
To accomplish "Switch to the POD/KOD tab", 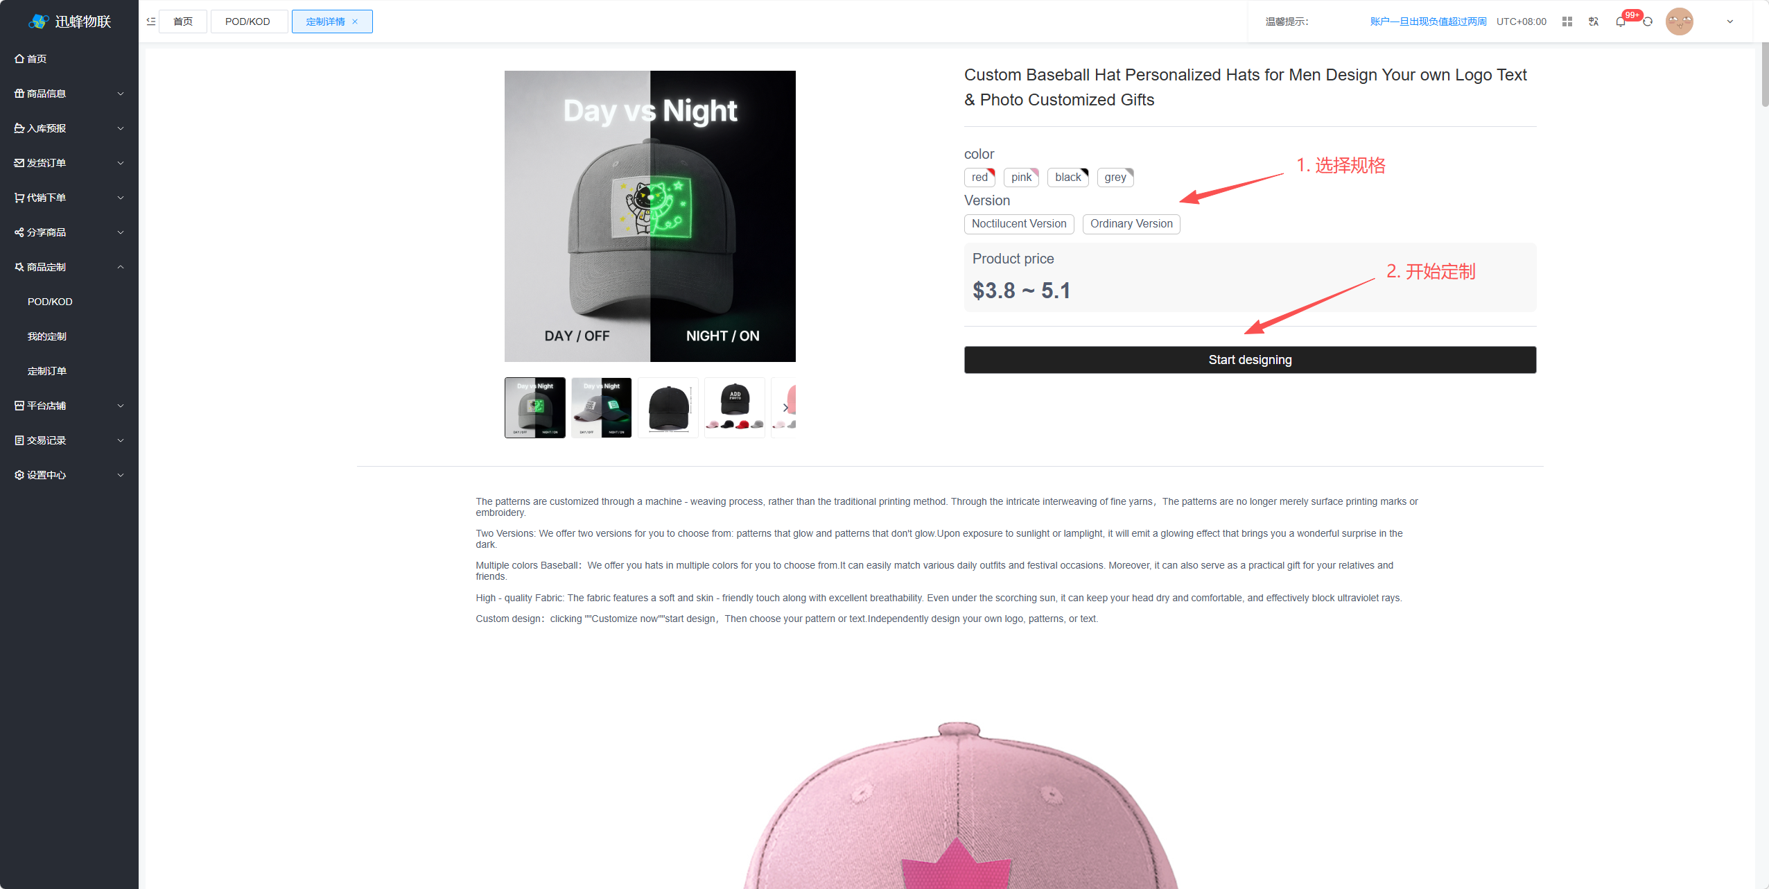I will pos(247,21).
